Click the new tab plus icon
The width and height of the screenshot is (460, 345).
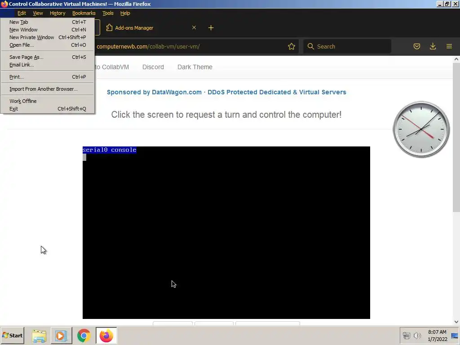[211, 28]
